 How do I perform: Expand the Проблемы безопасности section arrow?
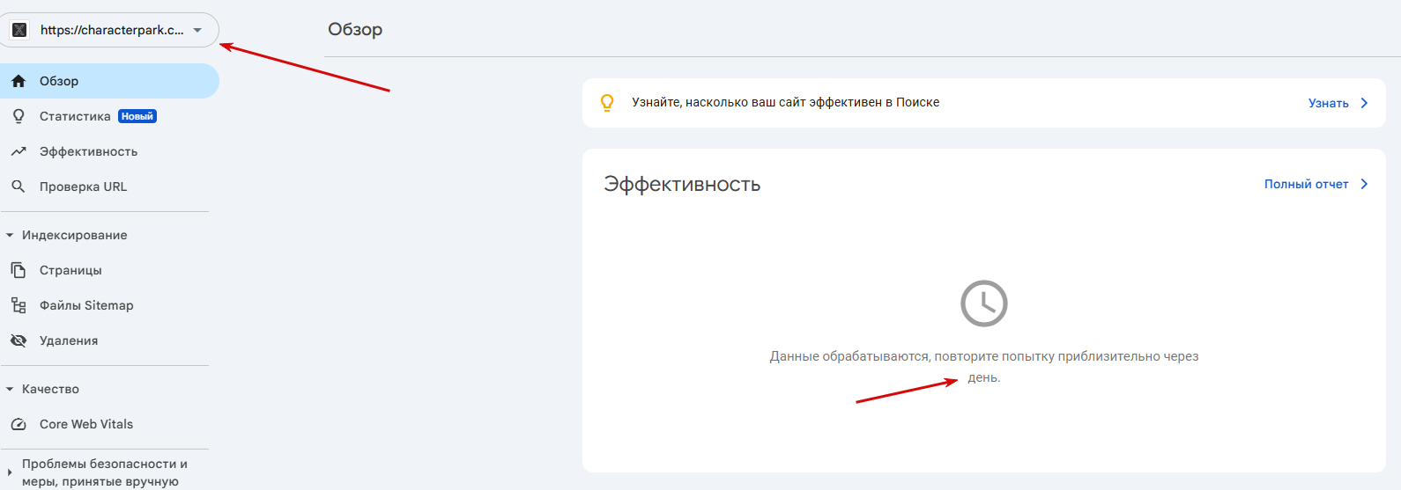click(10, 472)
